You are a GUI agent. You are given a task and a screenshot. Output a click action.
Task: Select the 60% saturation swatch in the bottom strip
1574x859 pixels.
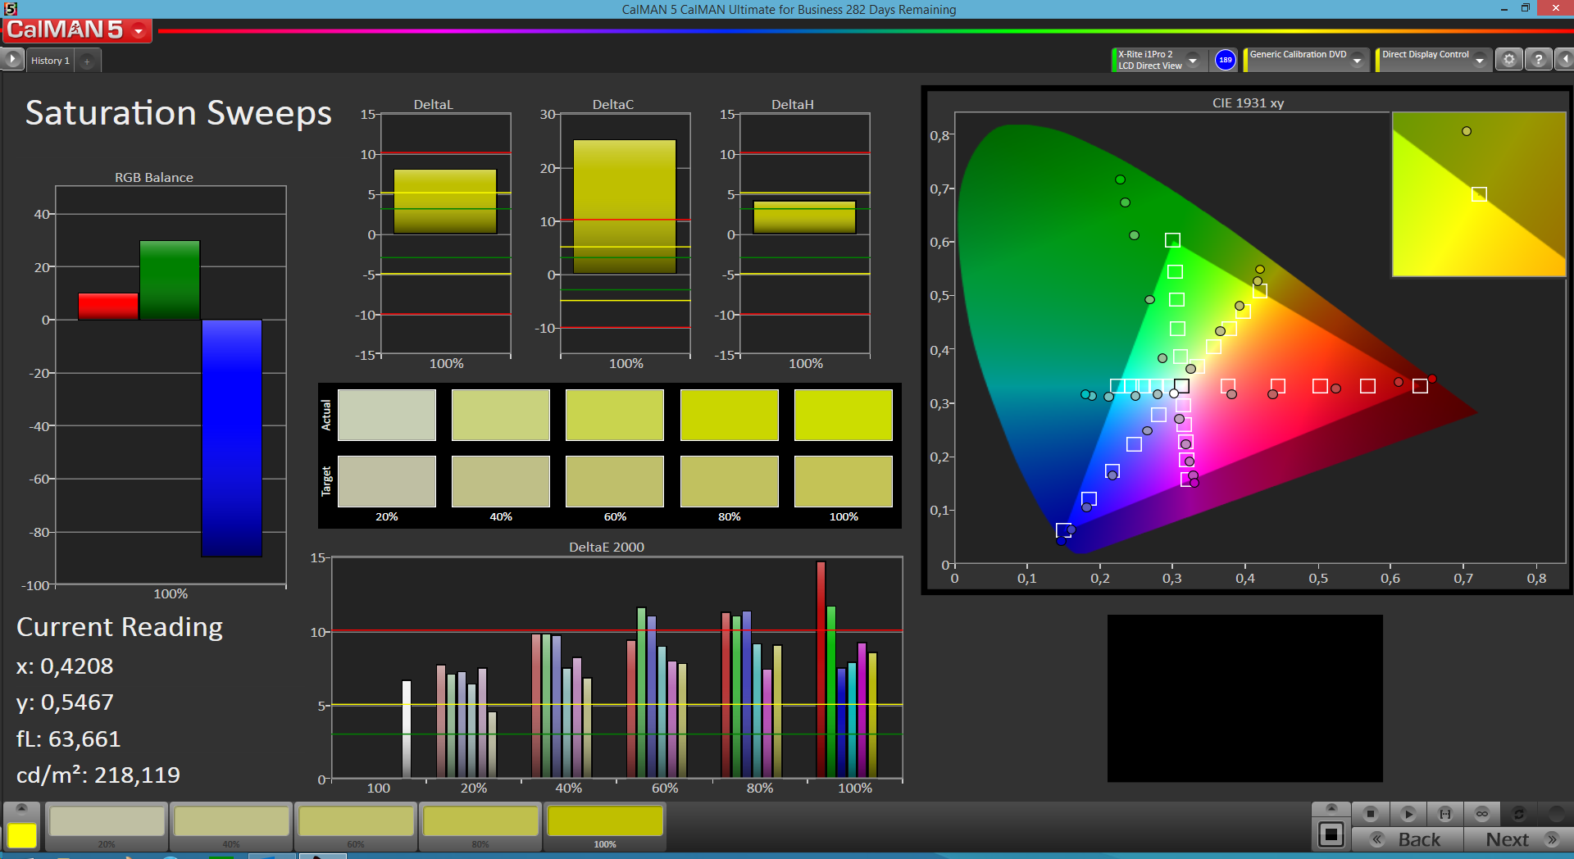pyautogui.click(x=356, y=826)
